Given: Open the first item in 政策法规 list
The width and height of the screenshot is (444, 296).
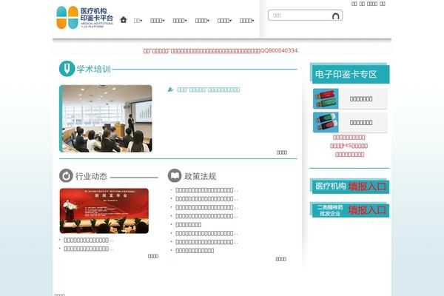Looking at the screenshot, I should (x=206, y=190).
